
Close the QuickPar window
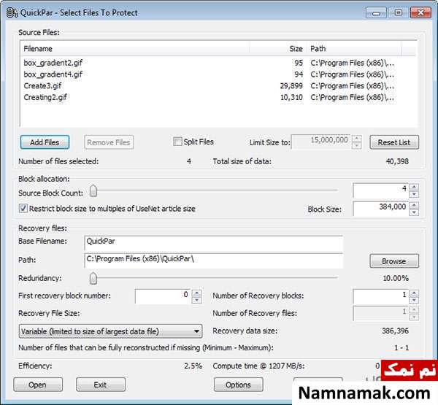coord(420,13)
